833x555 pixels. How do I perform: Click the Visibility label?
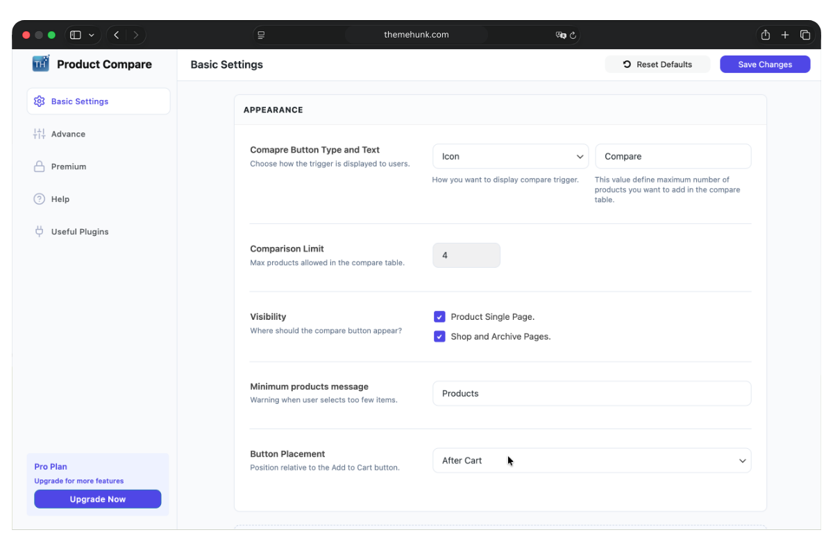pos(268,316)
